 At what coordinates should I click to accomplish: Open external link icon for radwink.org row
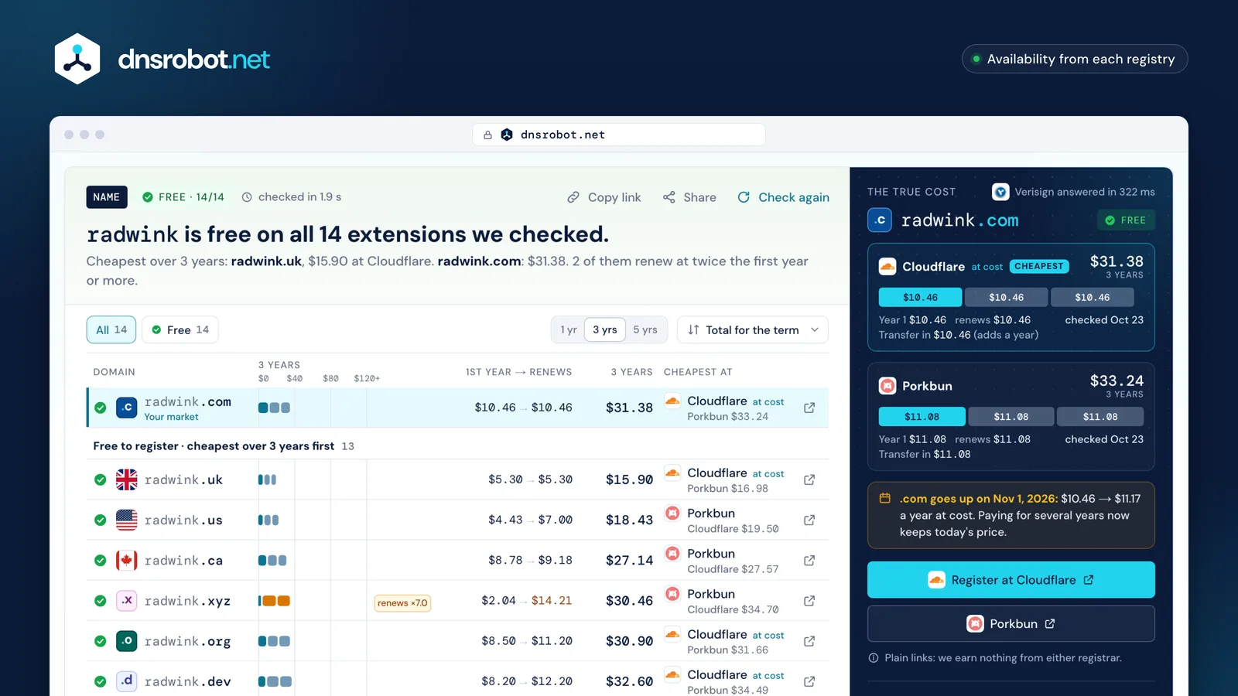[x=809, y=641]
